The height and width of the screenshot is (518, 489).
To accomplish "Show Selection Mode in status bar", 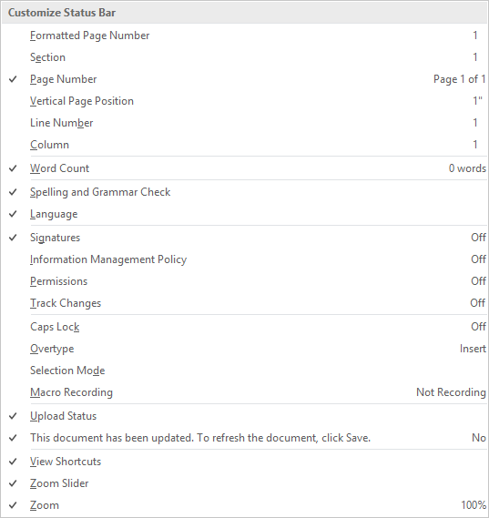I will pos(244,371).
